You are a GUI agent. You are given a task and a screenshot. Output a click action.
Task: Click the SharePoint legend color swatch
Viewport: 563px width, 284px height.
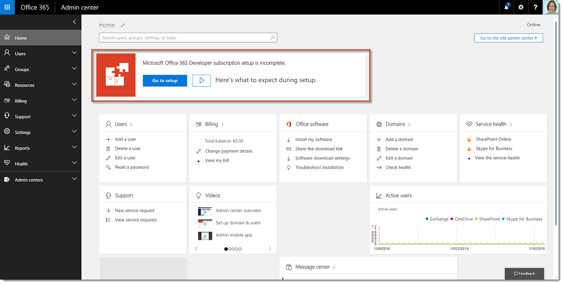[476, 219]
